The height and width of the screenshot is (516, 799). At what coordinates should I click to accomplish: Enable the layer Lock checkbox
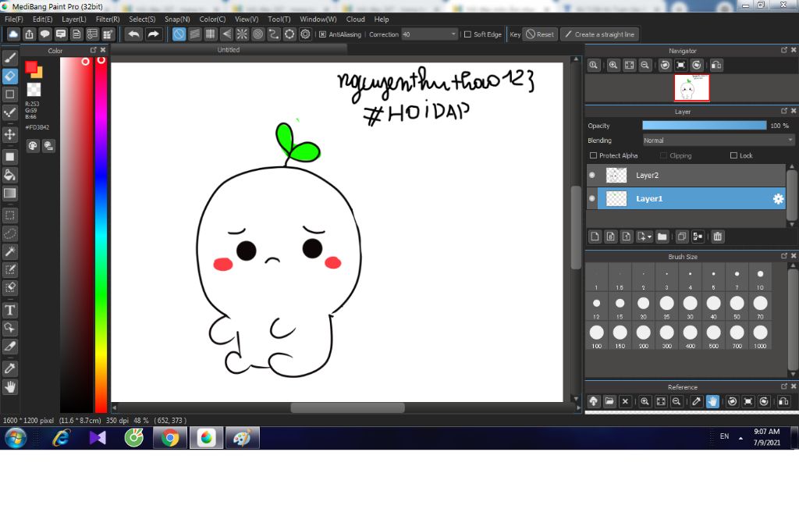733,155
